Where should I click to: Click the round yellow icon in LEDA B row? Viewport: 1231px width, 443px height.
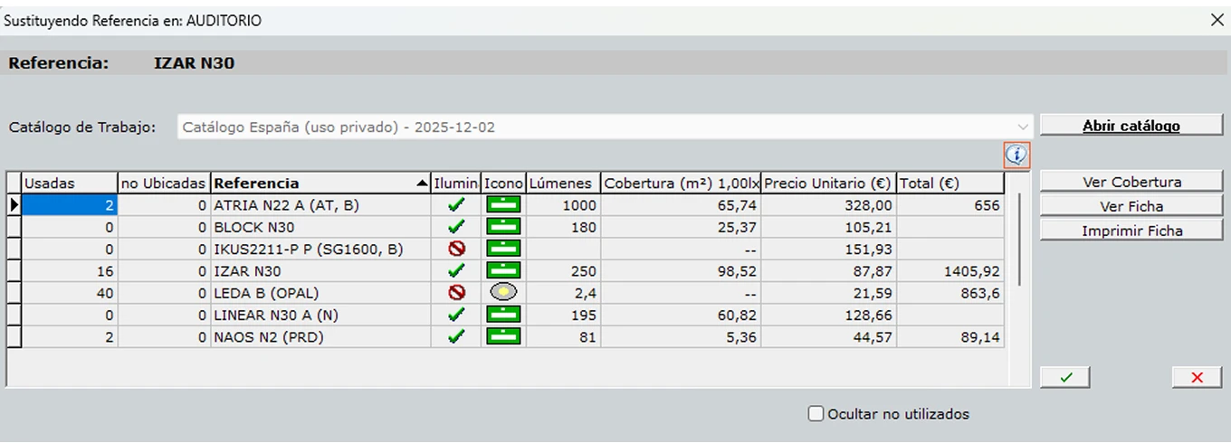pos(503,293)
